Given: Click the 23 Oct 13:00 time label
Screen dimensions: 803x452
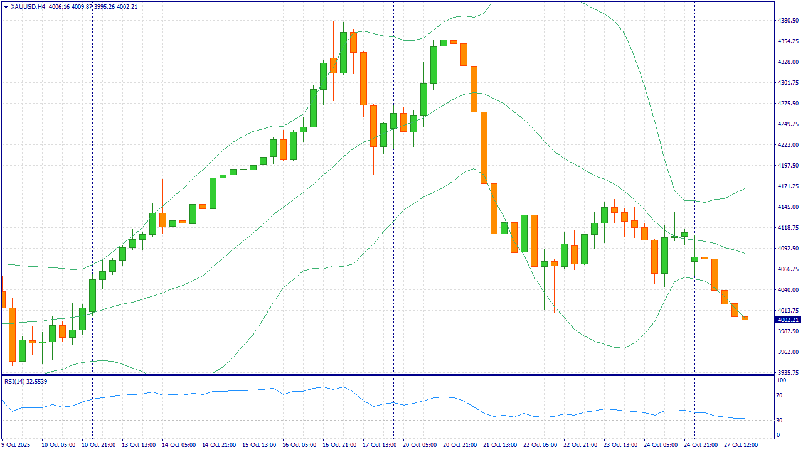Looking at the screenshot, I should click(x=620, y=445).
